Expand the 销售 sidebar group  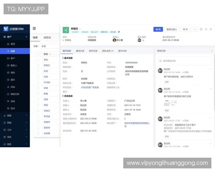(26, 115)
